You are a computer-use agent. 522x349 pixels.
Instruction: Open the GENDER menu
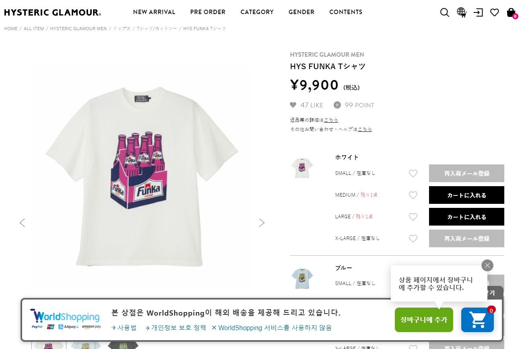[301, 12]
